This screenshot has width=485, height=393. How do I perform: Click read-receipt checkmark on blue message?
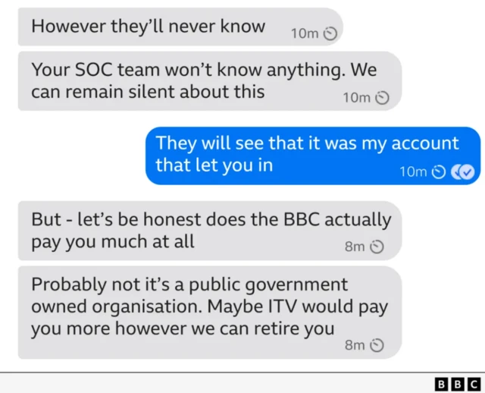(x=463, y=172)
